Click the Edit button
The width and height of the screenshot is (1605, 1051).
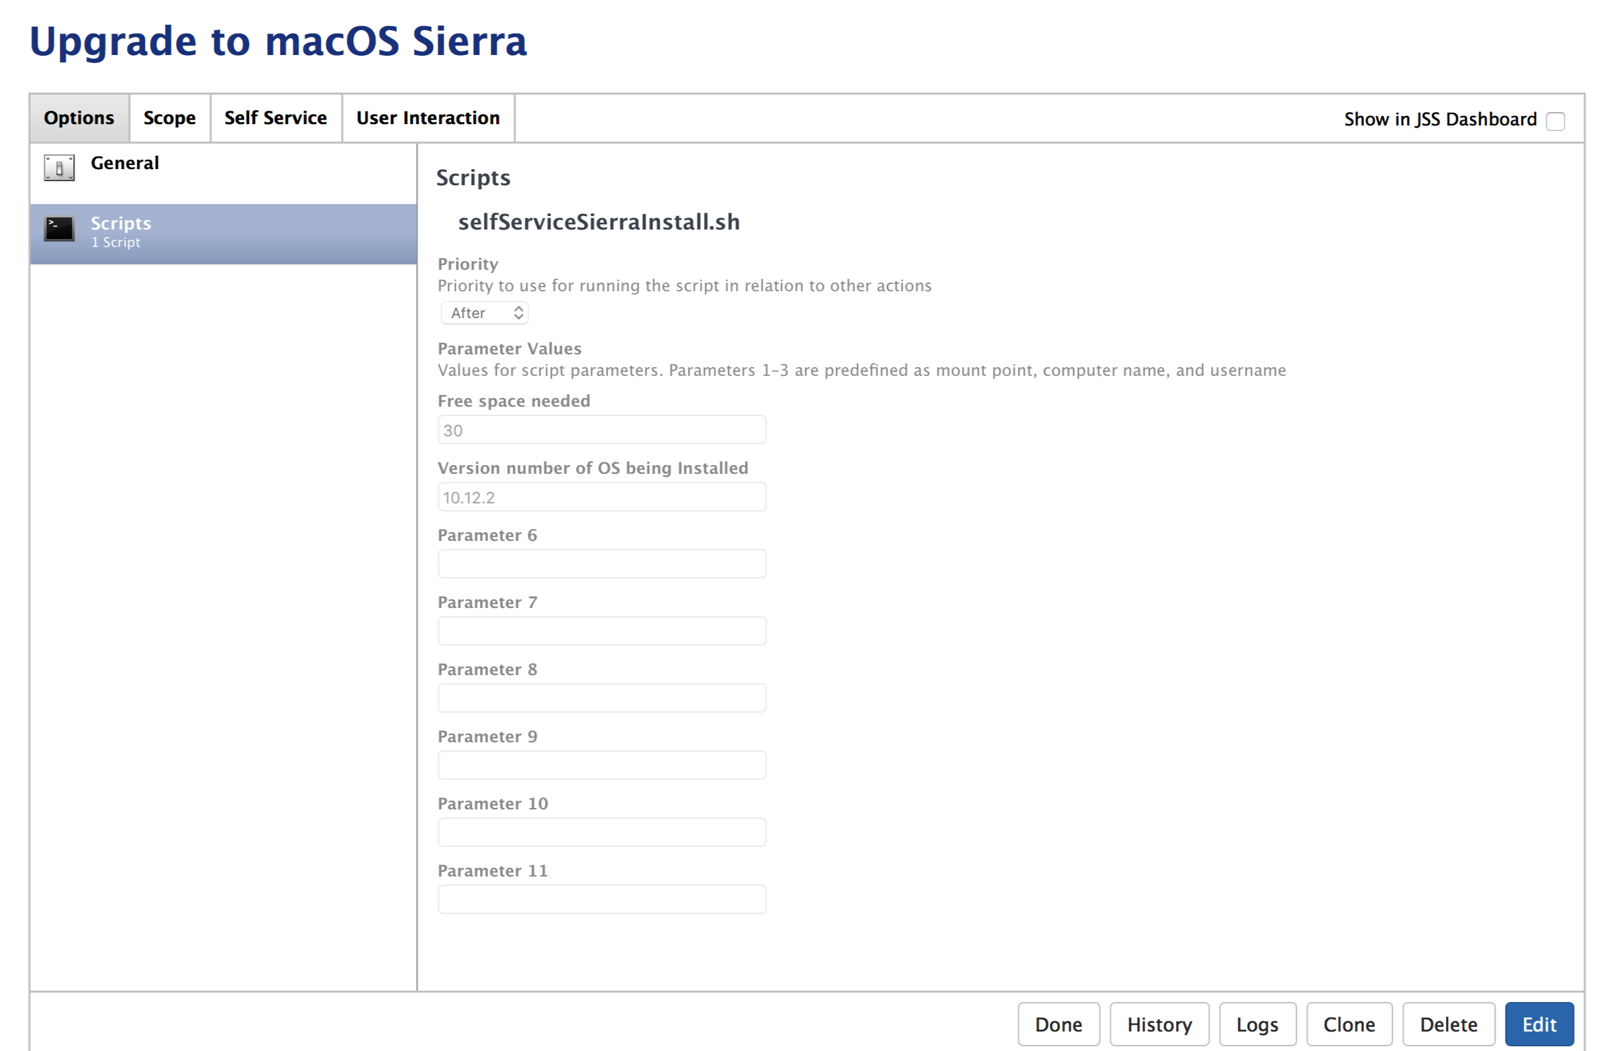(x=1539, y=1024)
